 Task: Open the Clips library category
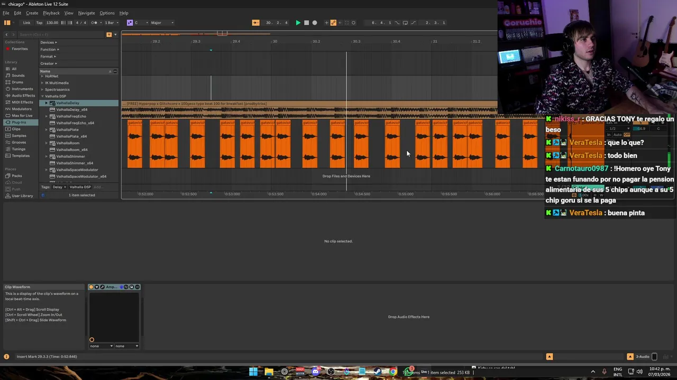coord(16,129)
